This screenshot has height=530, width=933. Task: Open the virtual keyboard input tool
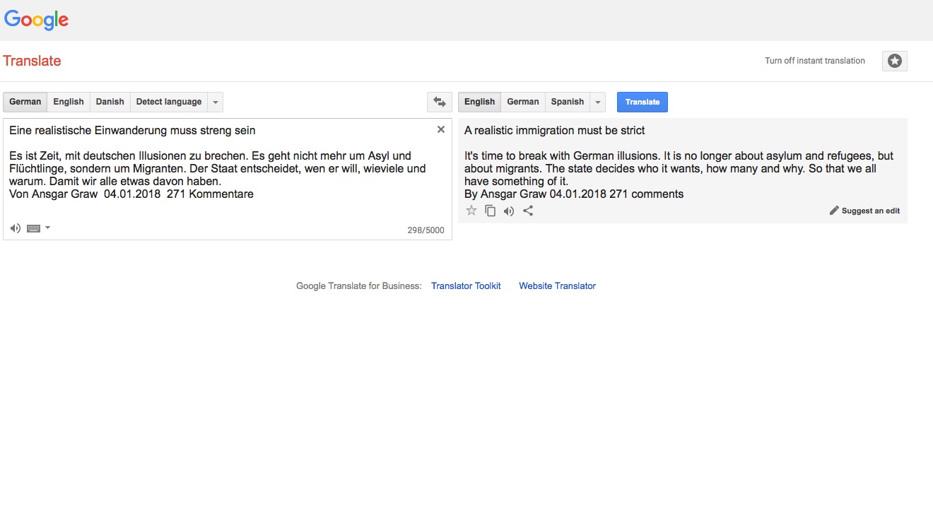click(x=33, y=228)
